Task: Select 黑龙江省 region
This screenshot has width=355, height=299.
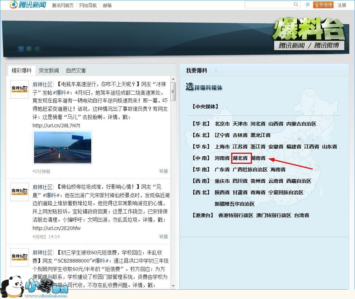Action: (261, 135)
